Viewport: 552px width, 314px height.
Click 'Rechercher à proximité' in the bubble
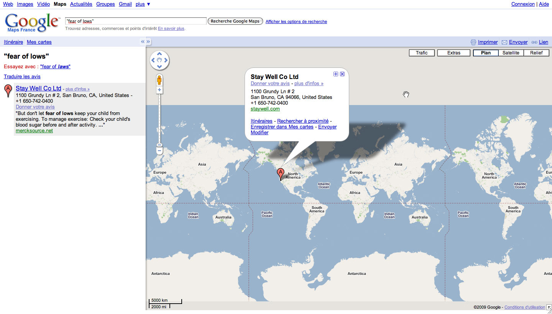303,121
